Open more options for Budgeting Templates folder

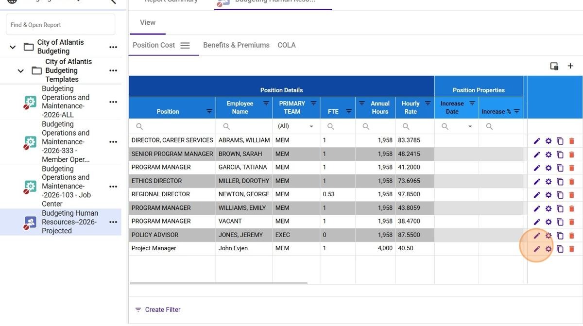click(113, 70)
